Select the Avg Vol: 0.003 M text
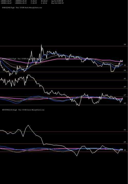Viewport: 128px width, 184px height. (x=57, y=1)
